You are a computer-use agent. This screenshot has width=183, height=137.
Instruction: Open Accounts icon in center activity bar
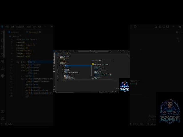54,87
